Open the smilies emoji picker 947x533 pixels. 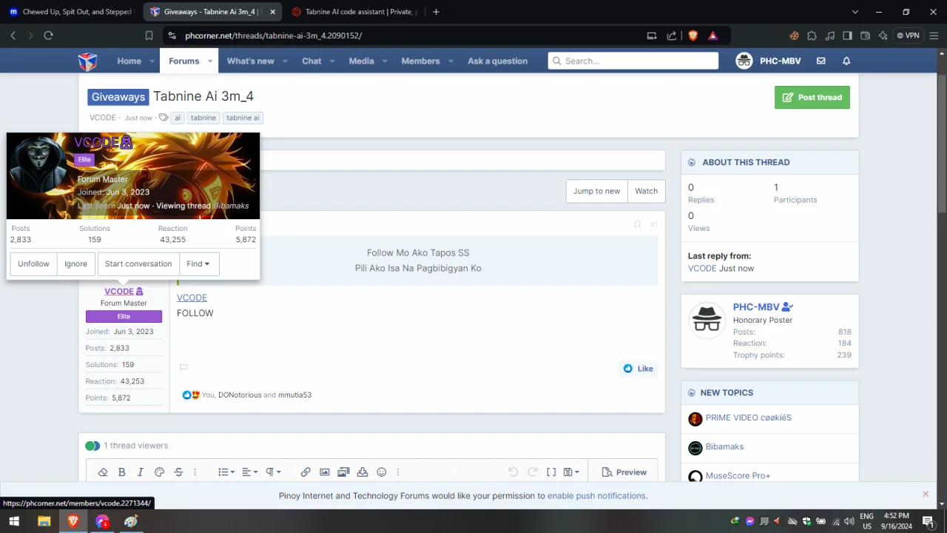(382, 472)
